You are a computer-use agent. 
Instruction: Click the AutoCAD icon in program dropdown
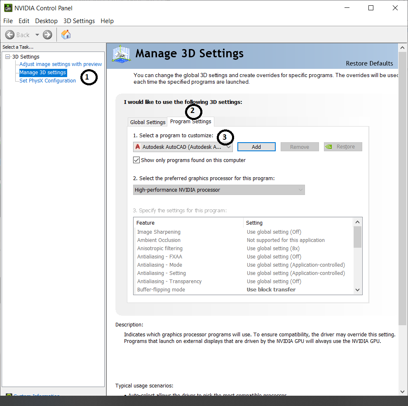[138, 147]
